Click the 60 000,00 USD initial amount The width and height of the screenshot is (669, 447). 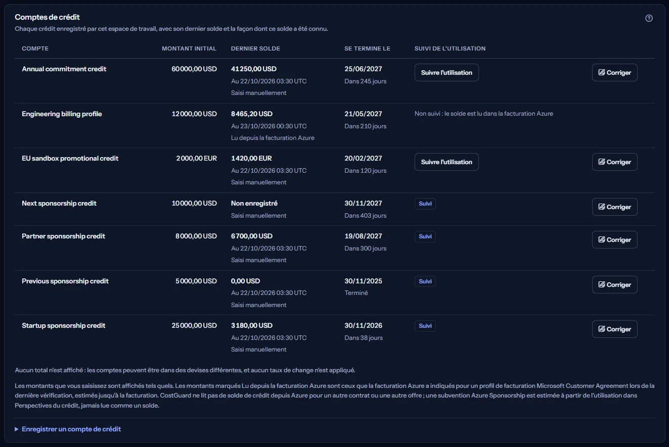coord(194,69)
